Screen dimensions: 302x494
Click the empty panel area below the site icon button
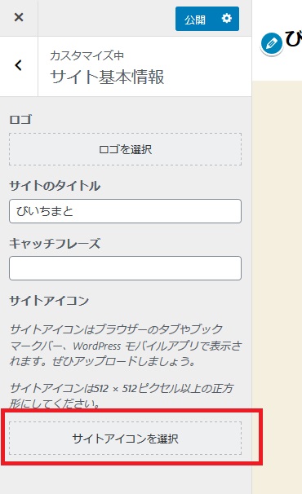(x=126, y=480)
